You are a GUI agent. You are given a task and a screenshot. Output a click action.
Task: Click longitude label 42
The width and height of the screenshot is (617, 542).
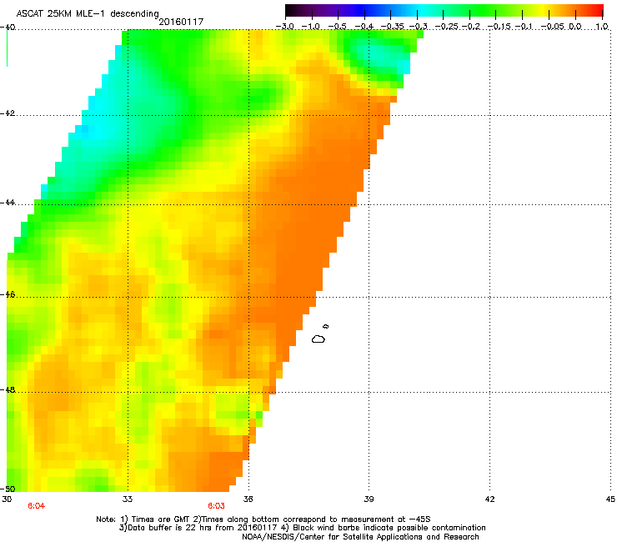[489, 499]
